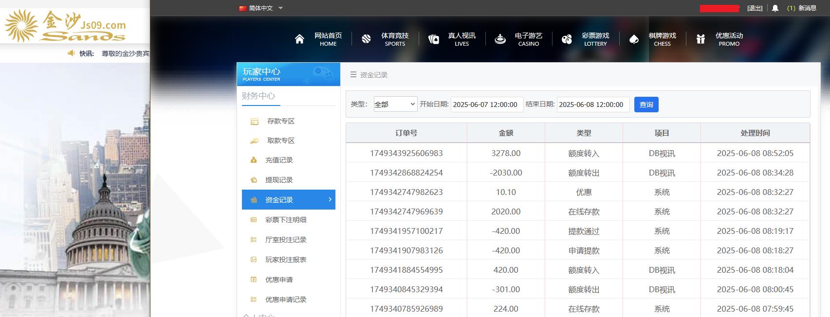Screen dimensions: 830x317
Task: Expand the 类型 type select box
Action: pyautogui.click(x=395, y=105)
